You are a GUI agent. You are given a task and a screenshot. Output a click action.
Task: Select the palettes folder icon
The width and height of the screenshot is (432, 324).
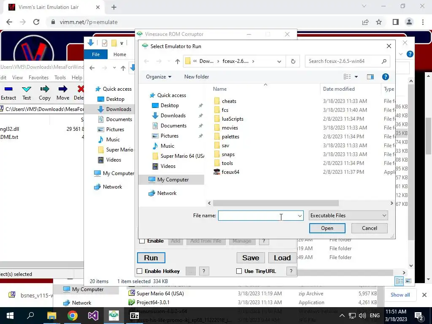coord(217,137)
